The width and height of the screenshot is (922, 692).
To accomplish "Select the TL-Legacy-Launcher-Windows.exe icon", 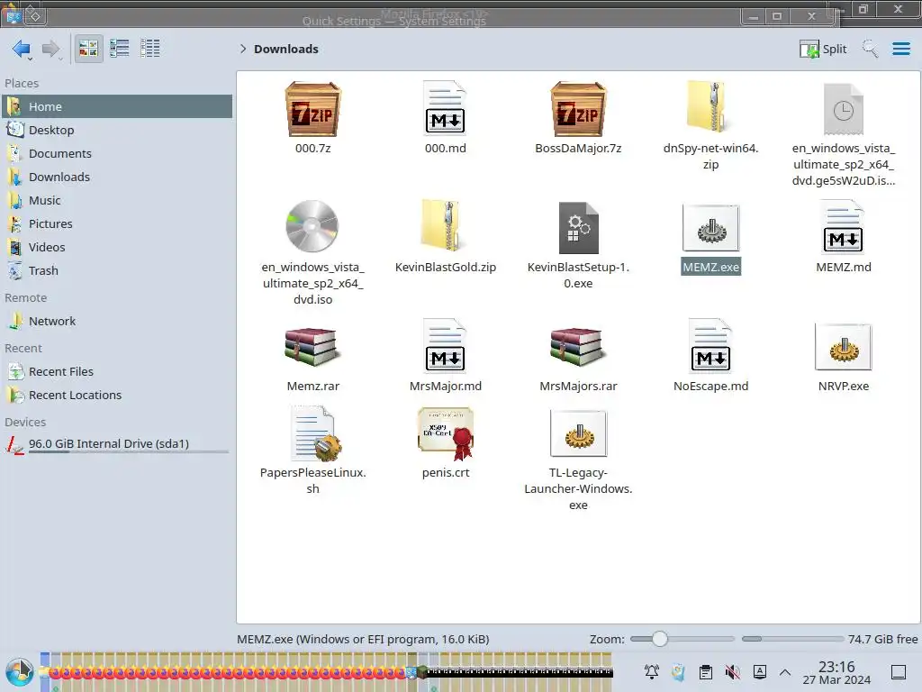I will [578, 433].
